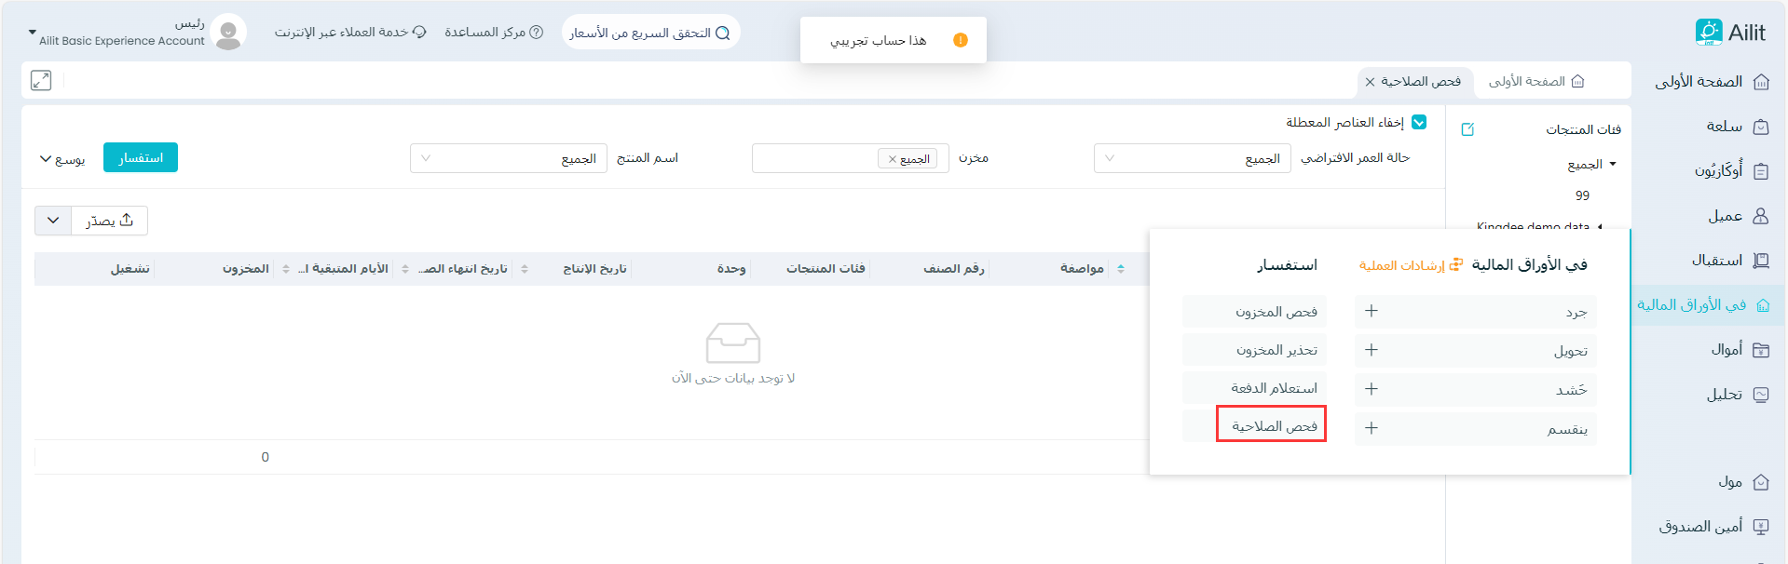The height and width of the screenshot is (564, 1788).
Task: Click the plus icon next to جرد
Action: click(1372, 311)
